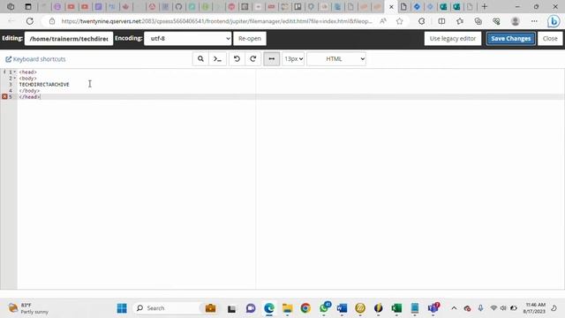Open Task View from taskbar

tap(231, 308)
